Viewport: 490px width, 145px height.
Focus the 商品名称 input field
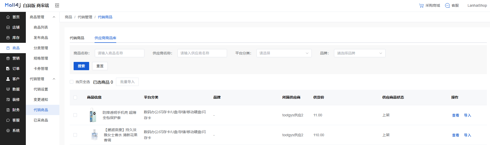tap(120, 53)
